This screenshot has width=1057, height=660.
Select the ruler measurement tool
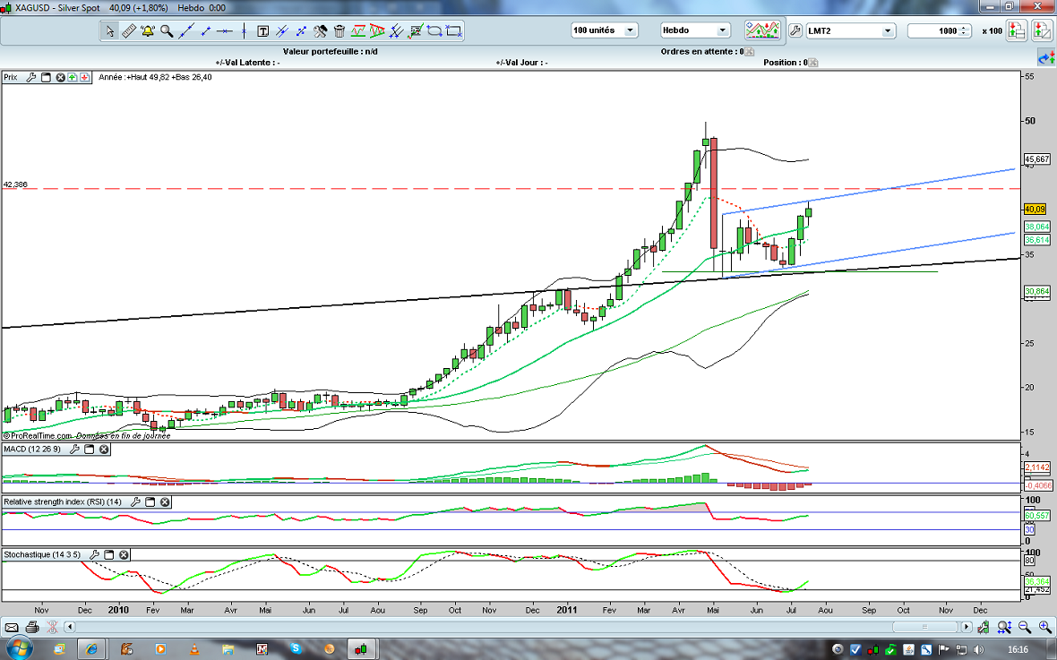click(x=129, y=30)
